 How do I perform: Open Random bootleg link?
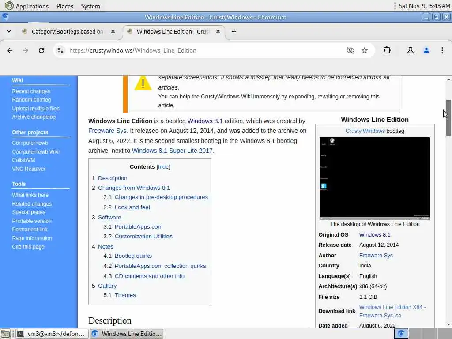tap(31, 100)
